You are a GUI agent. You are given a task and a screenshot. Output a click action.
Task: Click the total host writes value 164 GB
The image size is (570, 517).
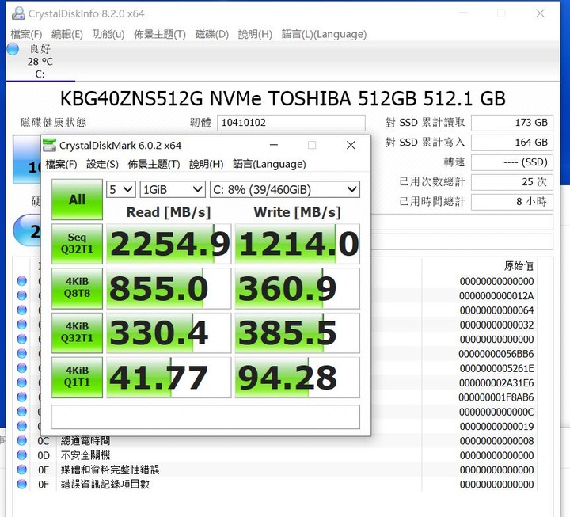512,143
